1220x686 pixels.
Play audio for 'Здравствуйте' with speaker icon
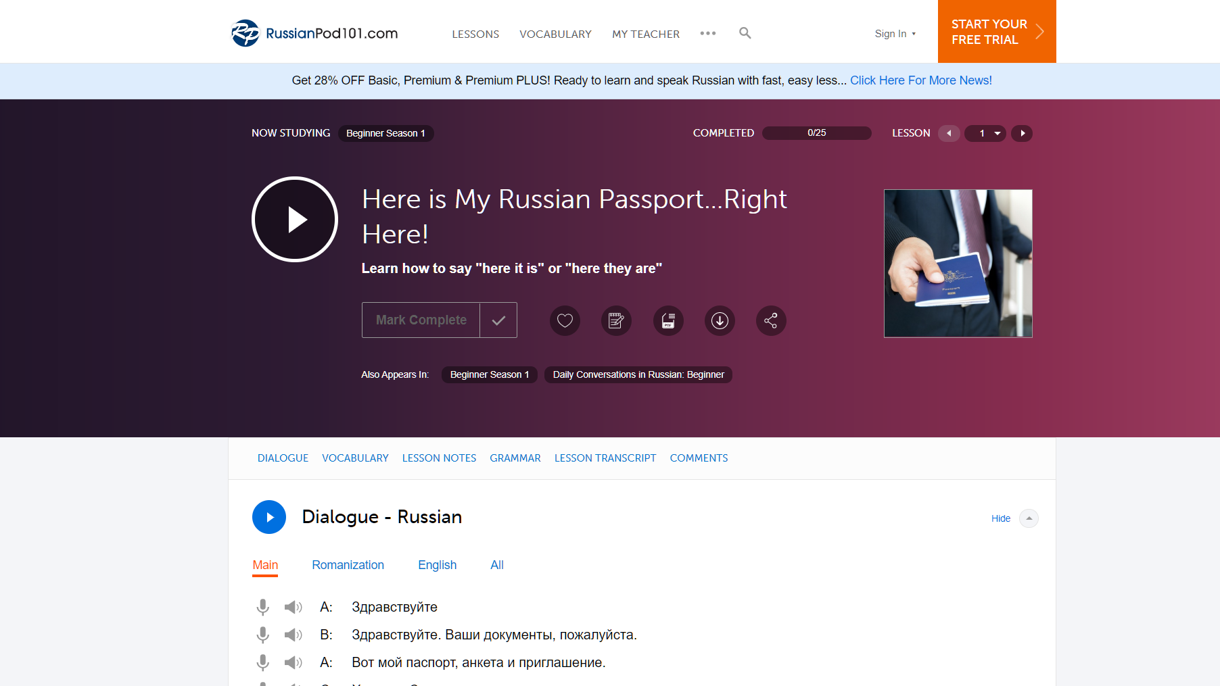[x=293, y=606]
